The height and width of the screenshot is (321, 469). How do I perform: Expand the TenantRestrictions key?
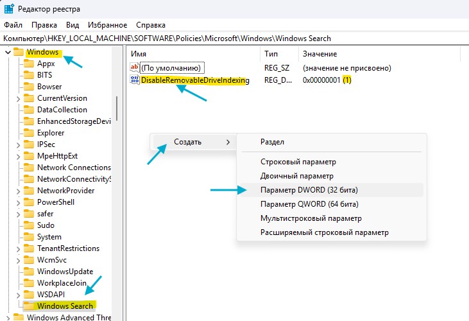point(18,249)
